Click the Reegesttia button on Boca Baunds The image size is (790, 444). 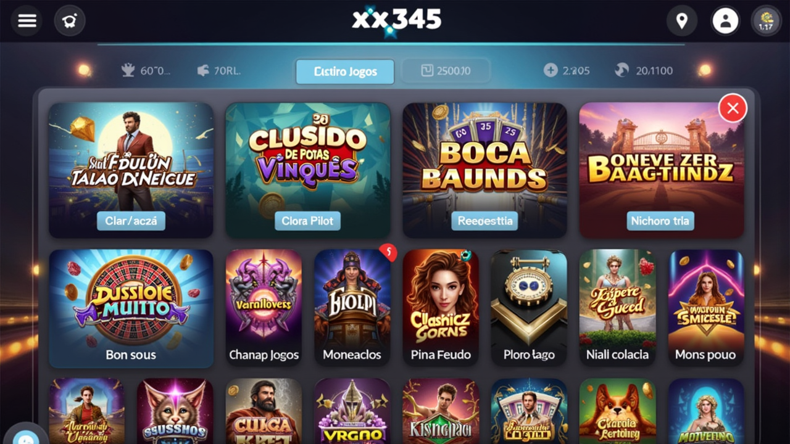(484, 221)
